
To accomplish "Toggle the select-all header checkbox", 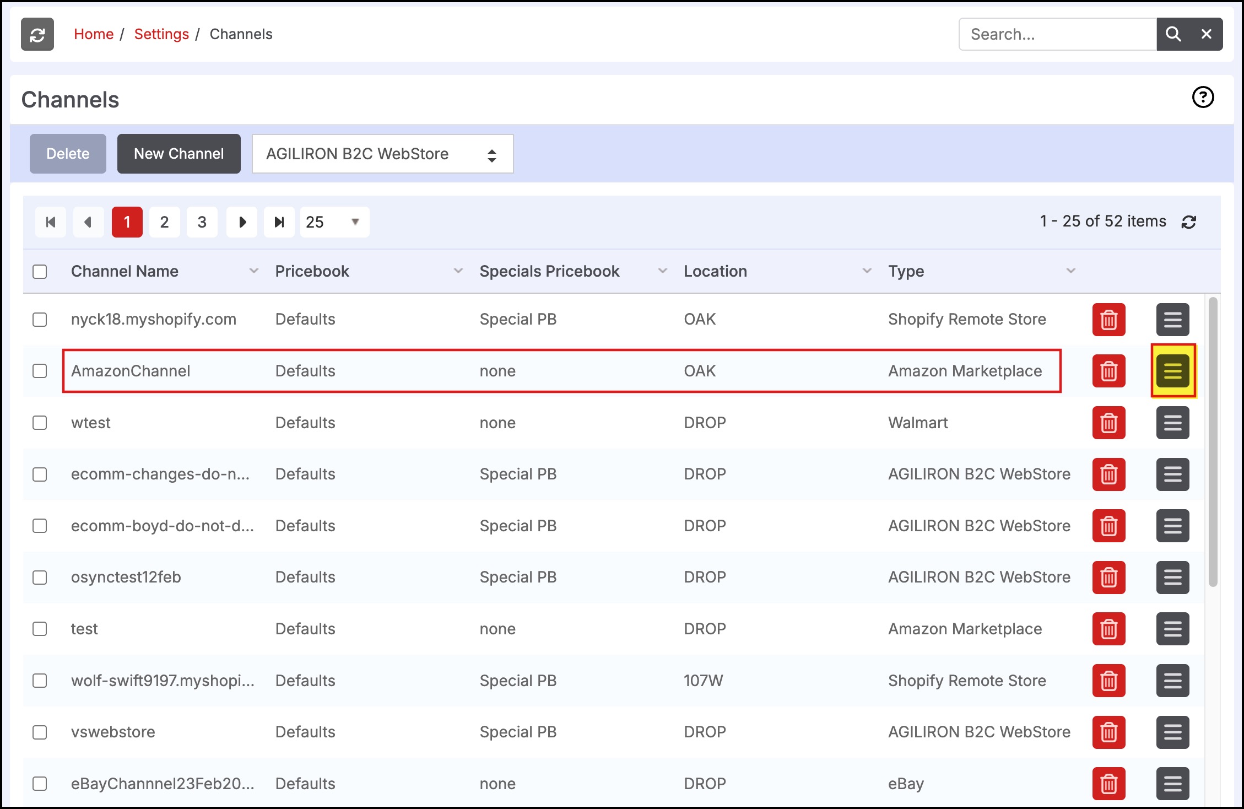I will point(40,272).
